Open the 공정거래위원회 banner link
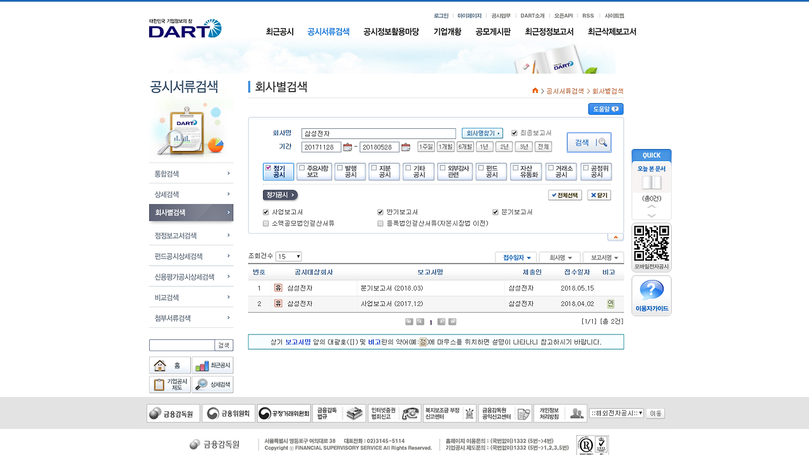Image resolution: width=809 pixels, height=455 pixels. click(284, 413)
